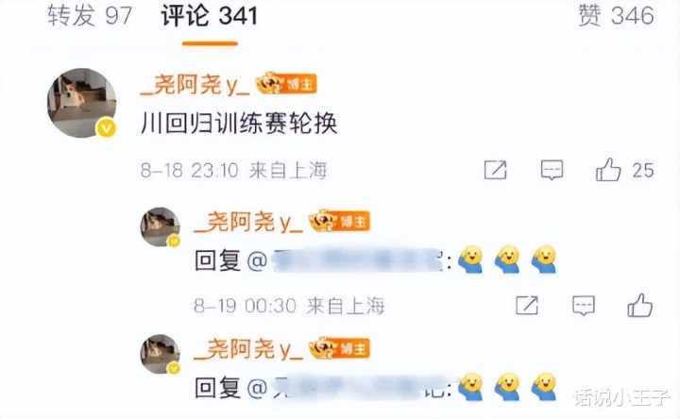Switch to 转发 97 tab
The image size is (680, 419).
89,16
